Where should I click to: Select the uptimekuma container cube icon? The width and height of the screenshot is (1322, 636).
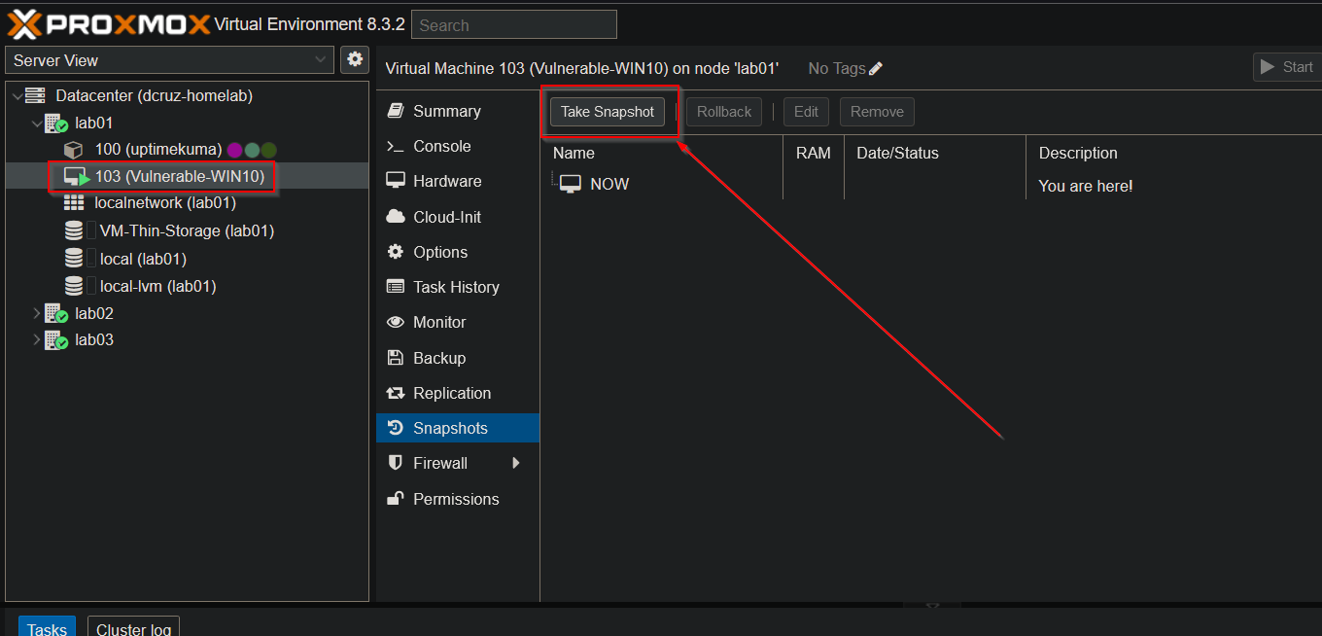tap(74, 150)
